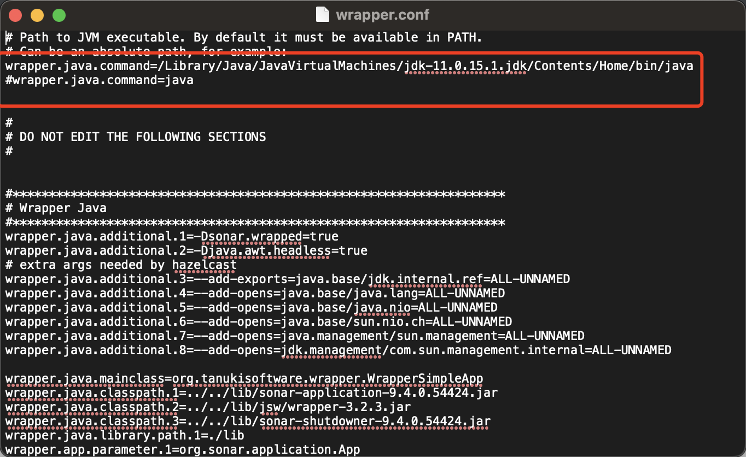Screen dimensions: 746x457
Task: Click classpath.1 sonar-application-9.4.0.54424.jar line
Action: (252, 392)
